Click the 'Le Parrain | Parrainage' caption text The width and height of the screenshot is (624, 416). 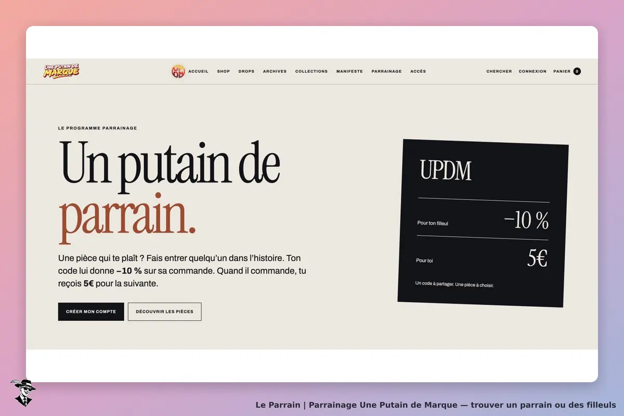coord(436,405)
